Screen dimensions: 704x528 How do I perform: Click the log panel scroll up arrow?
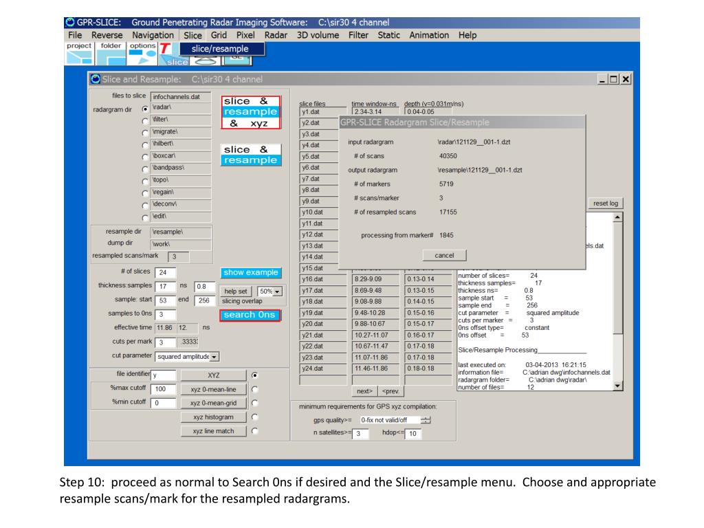coord(618,217)
